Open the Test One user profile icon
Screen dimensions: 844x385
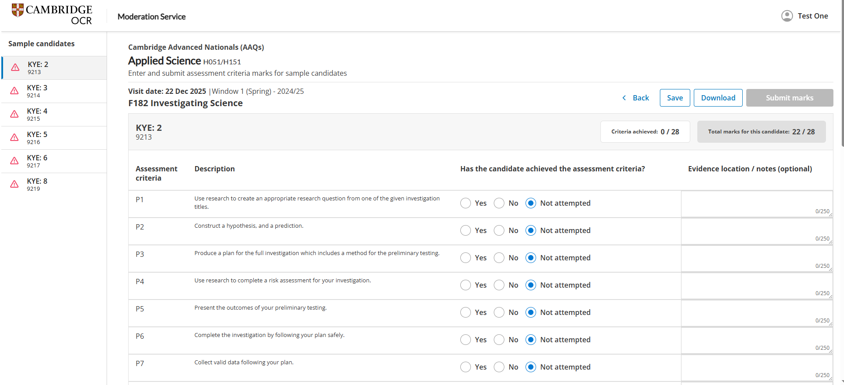pyautogui.click(x=787, y=16)
